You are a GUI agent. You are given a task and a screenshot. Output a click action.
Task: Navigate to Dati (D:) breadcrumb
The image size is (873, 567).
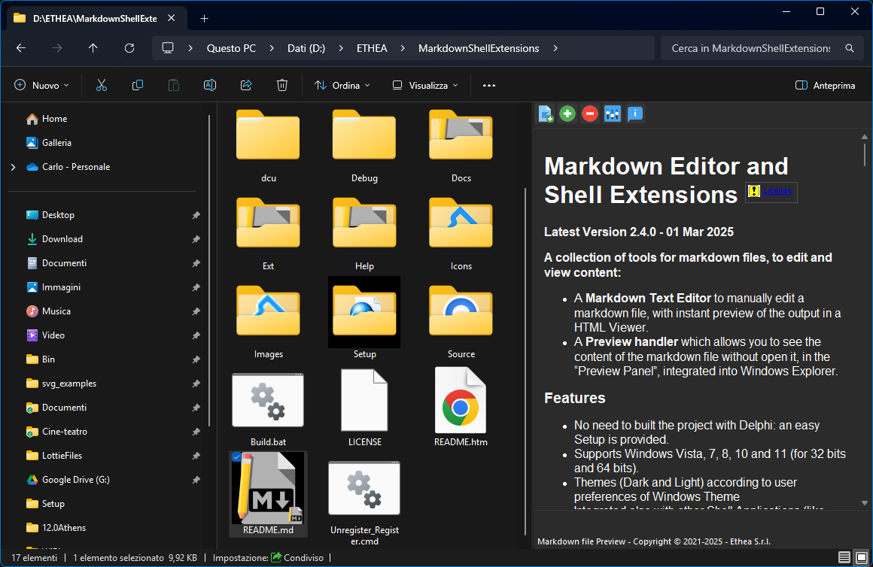click(306, 48)
